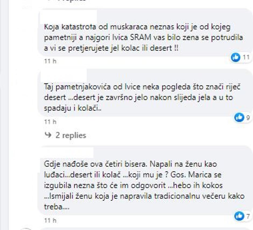
Task: Click the comment line ending 'tradicionalnu večeru kako'
Action: click(144, 196)
